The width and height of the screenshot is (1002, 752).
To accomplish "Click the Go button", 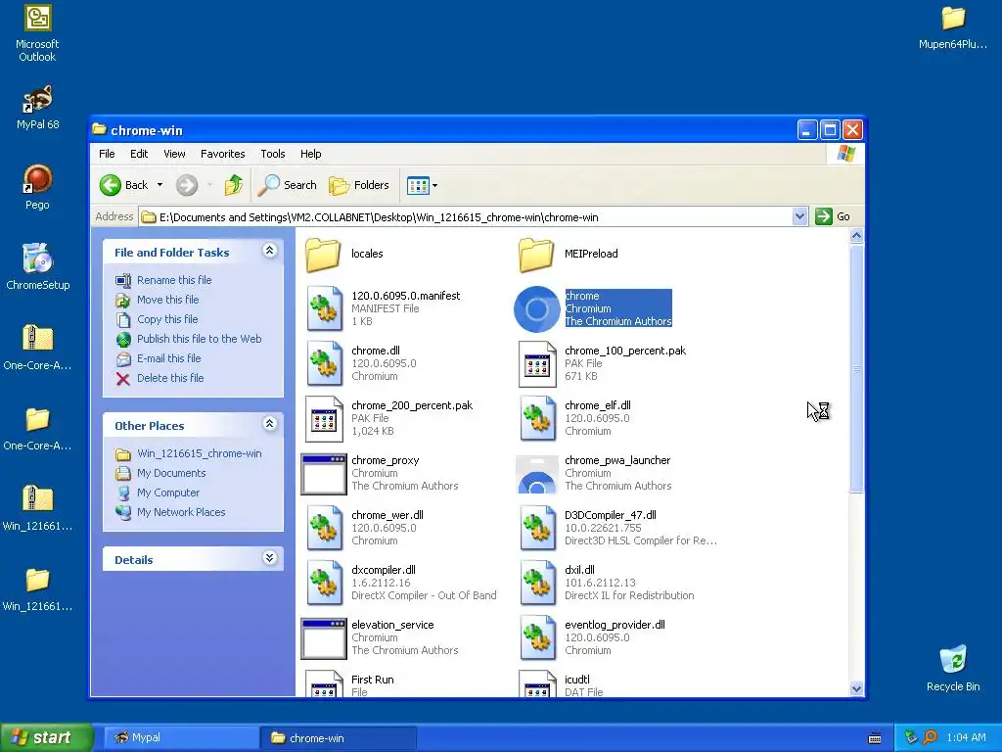I will (x=833, y=216).
